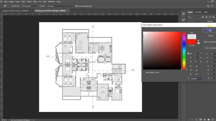Click the hex color input field
Screen dimensions: 216x121
pos(196,79)
